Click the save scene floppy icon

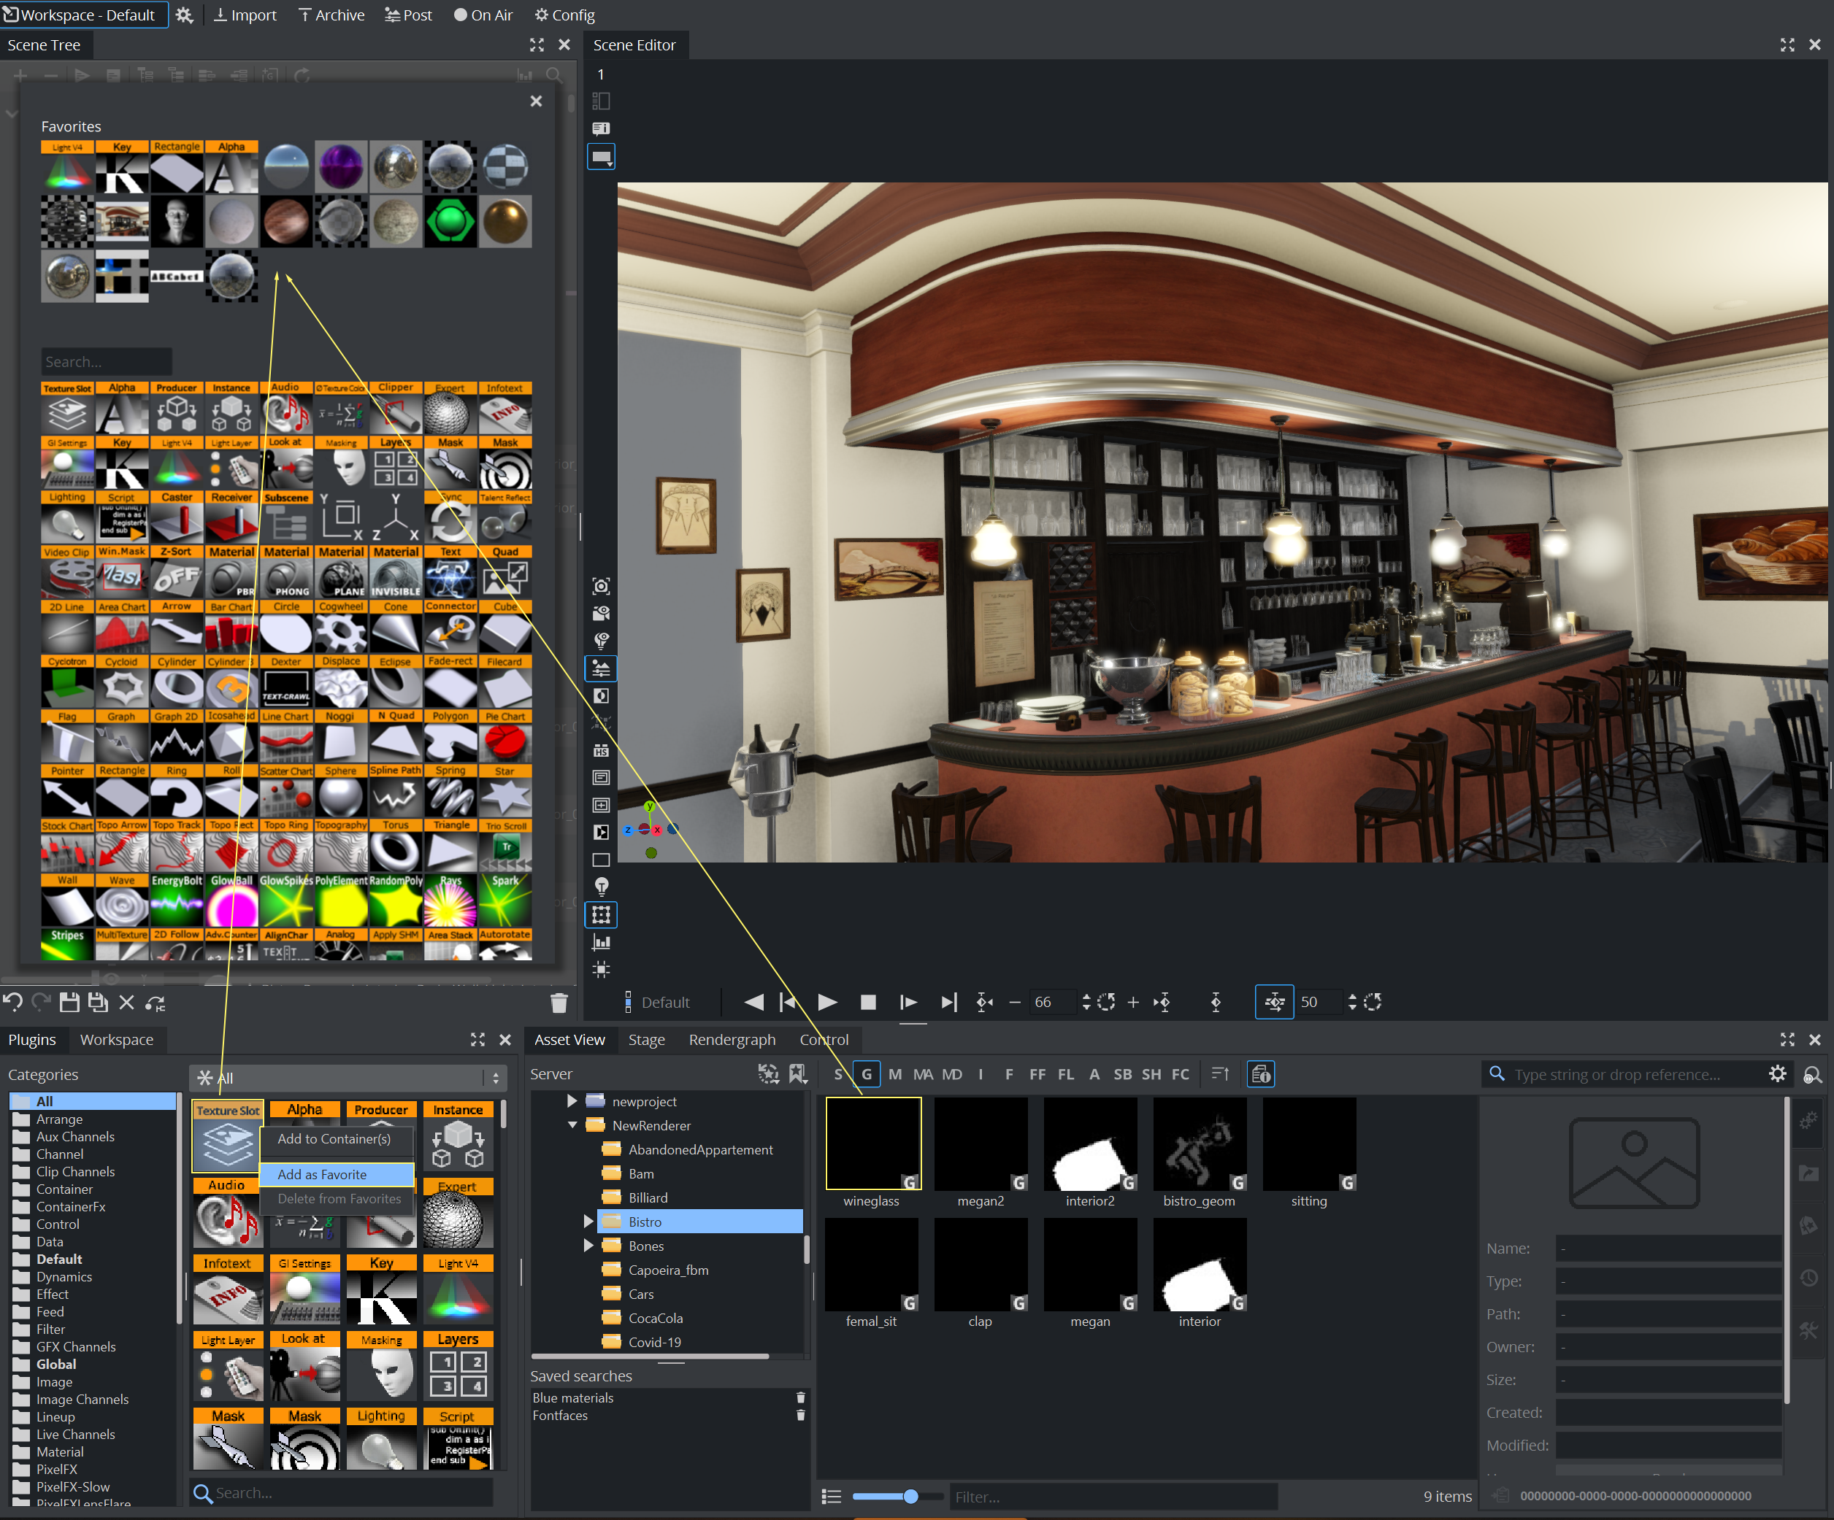[70, 1003]
